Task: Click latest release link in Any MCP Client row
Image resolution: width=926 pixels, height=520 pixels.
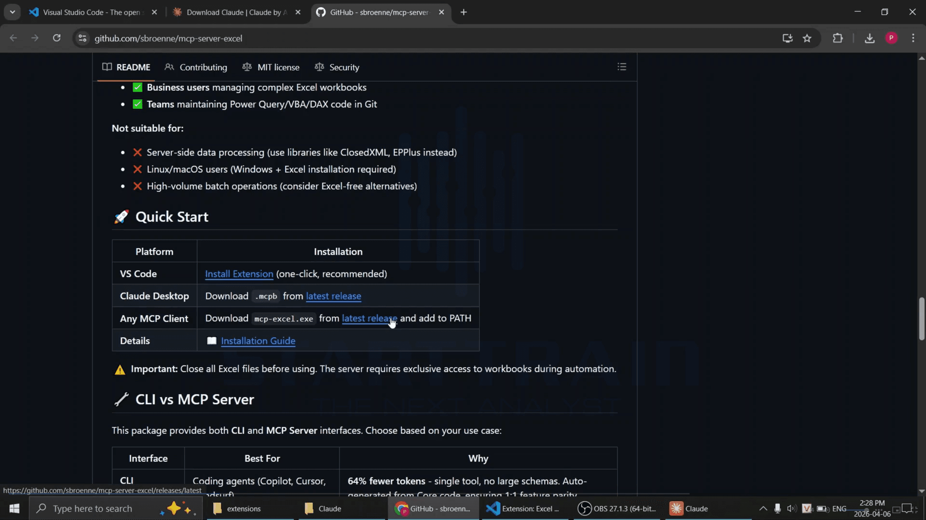Action: [x=369, y=318]
